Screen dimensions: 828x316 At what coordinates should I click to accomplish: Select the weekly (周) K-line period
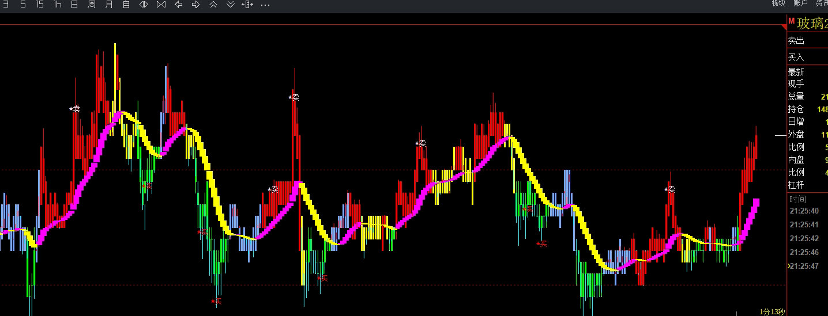point(92,5)
